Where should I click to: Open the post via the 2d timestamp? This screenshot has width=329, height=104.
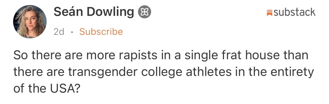point(59,32)
